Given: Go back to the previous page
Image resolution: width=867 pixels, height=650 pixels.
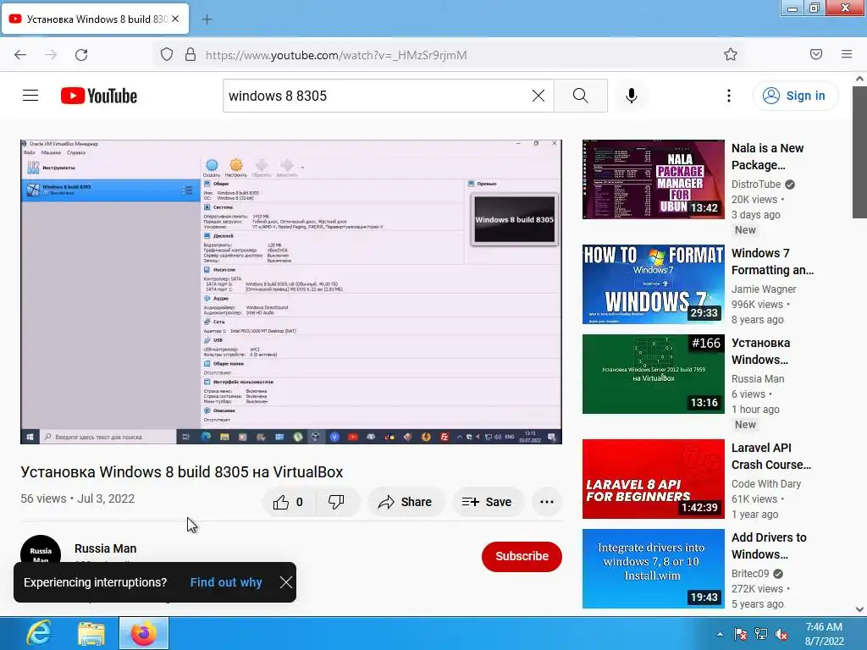Looking at the screenshot, I should point(20,55).
